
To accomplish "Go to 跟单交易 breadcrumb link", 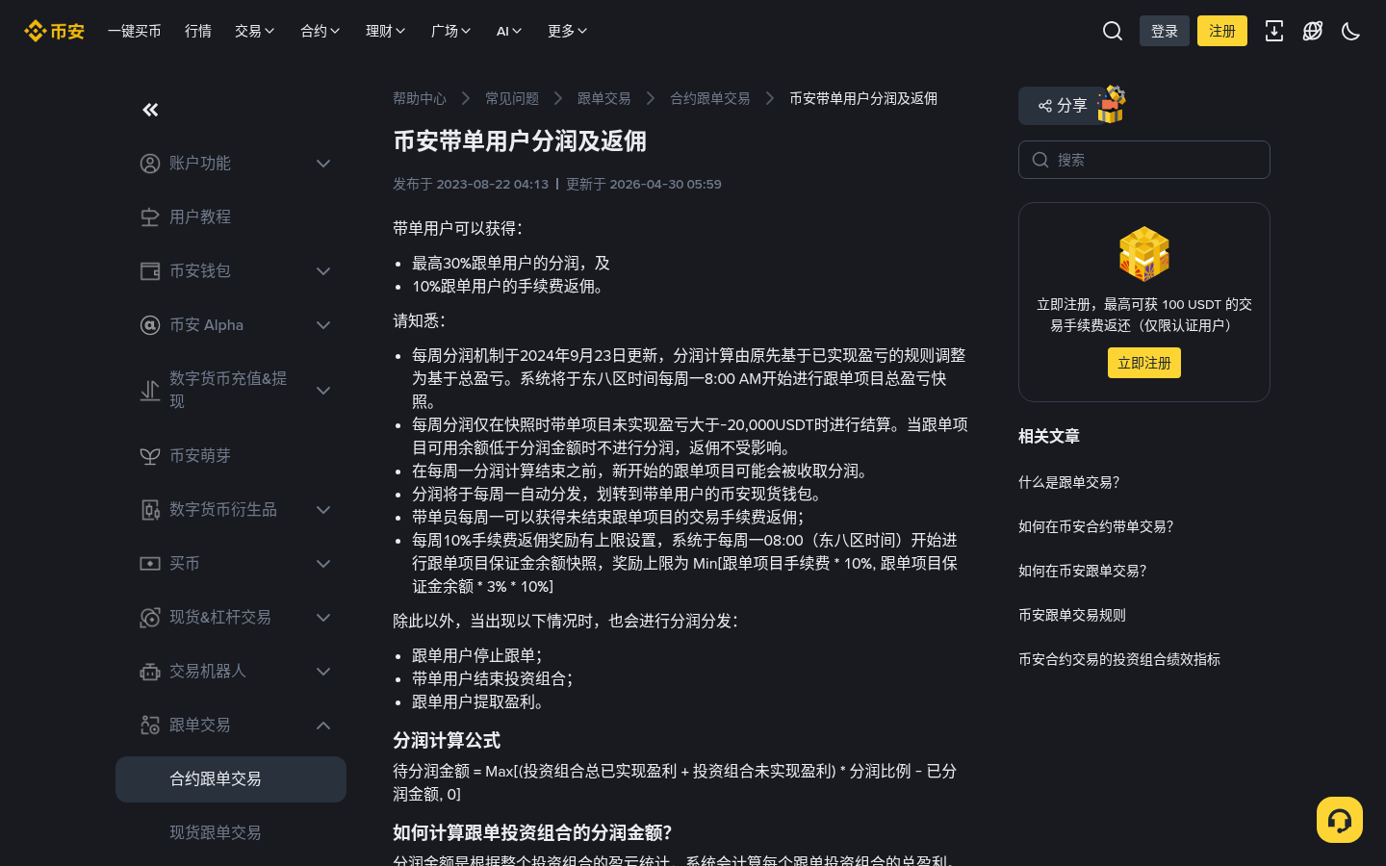I will click(604, 98).
